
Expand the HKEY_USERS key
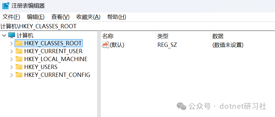tap(12, 67)
